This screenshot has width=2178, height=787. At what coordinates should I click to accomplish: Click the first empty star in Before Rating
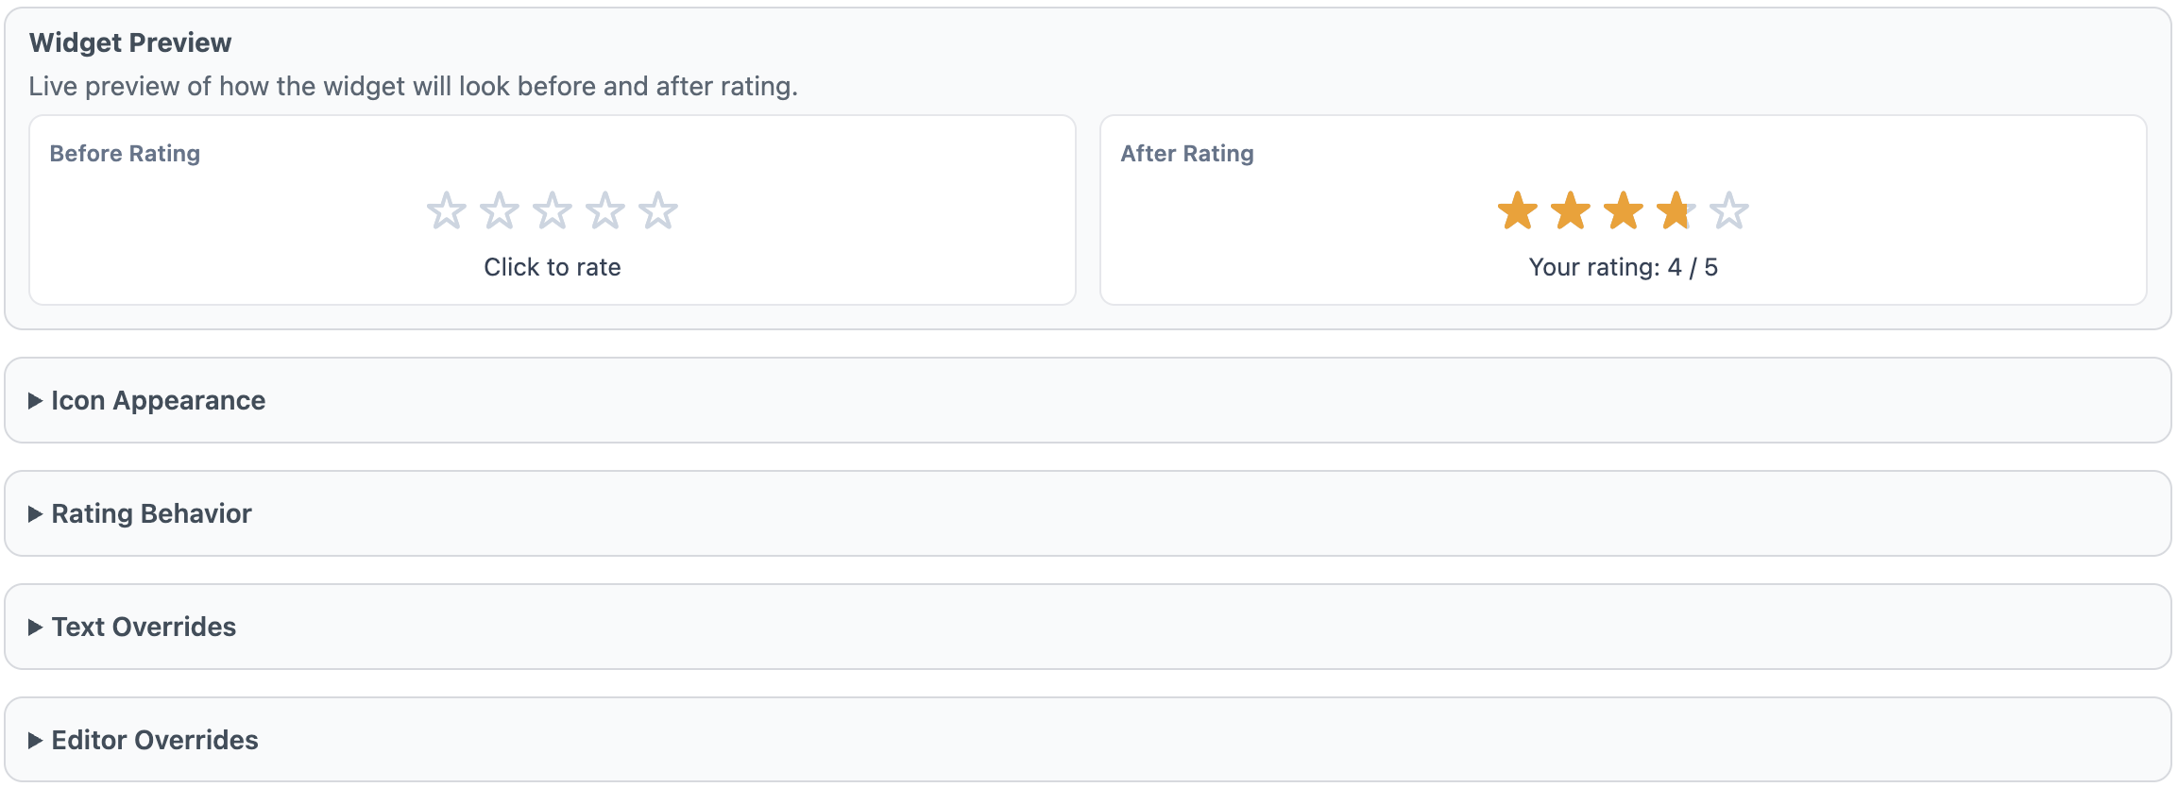tap(447, 211)
